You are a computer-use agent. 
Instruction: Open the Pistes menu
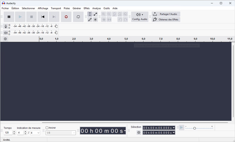(x=67, y=8)
